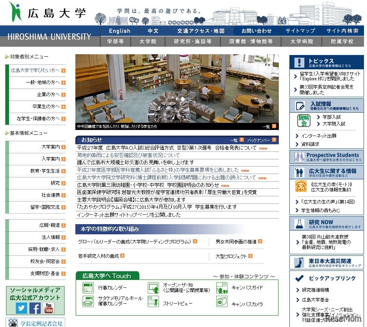
Task: Click the ストリートビュー icon
Action: 153,301
